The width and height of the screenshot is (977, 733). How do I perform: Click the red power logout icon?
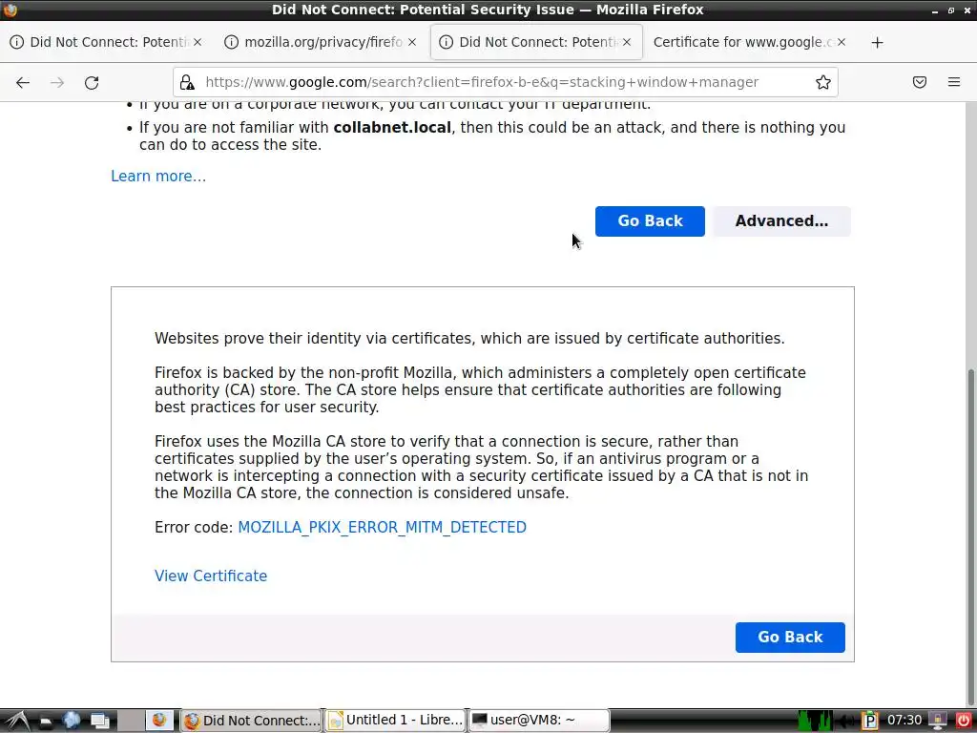coord(964,721)
